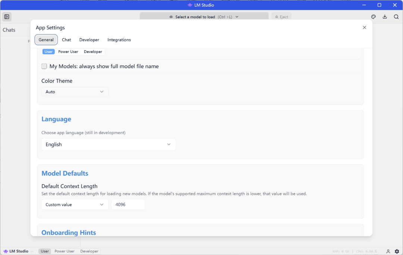The image size is (403, 255).
Task: Click the Onboarding Hints heading
Action: 69,232
